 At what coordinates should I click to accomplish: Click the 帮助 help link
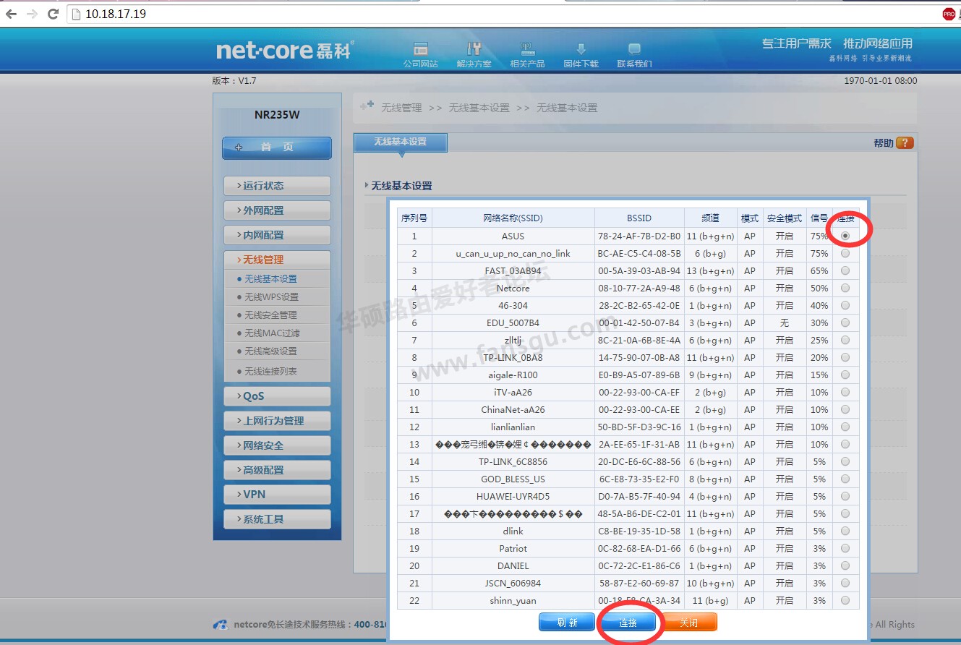884,143
